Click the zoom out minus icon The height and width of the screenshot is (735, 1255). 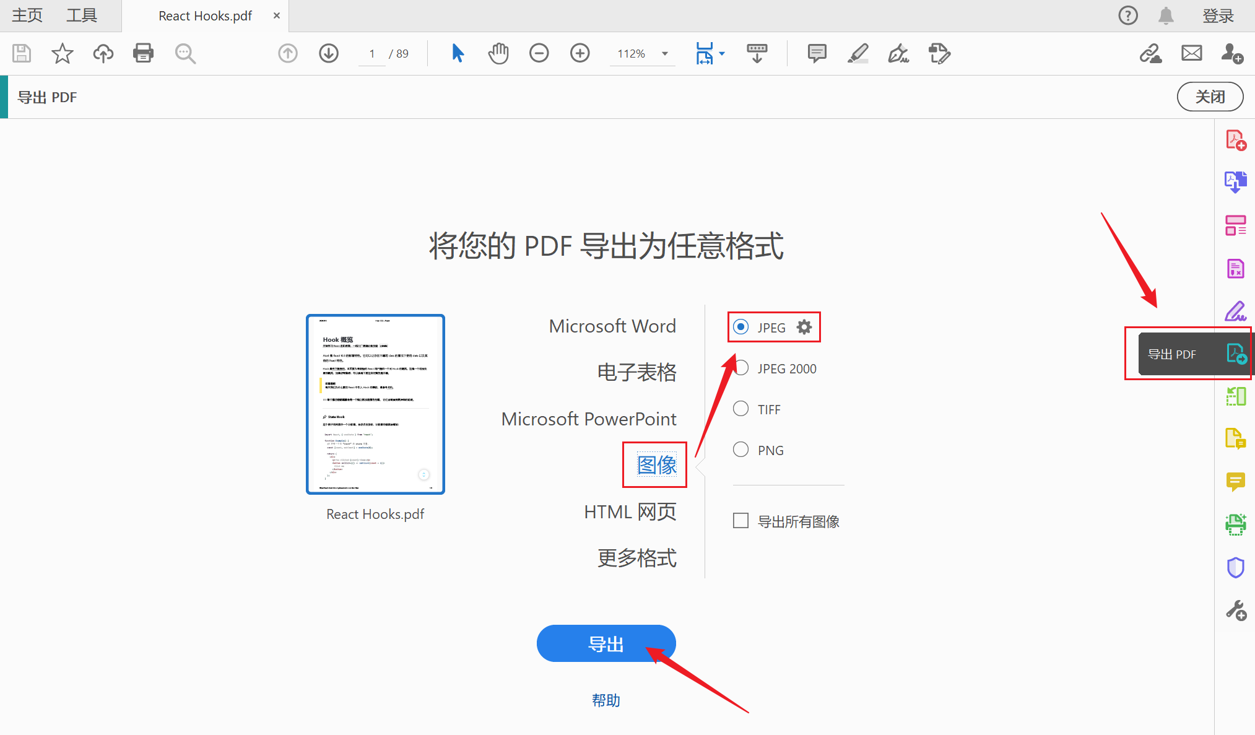pyautogui.click(x=539, y=53)
